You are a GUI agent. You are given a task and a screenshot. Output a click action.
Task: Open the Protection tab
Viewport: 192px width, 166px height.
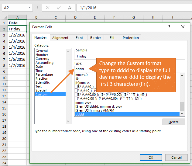(x=131, y=38)
